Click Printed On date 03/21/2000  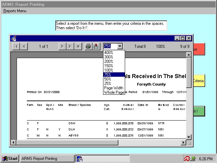pyautogui.click(x=52, y=92)
